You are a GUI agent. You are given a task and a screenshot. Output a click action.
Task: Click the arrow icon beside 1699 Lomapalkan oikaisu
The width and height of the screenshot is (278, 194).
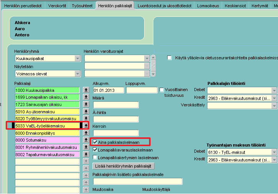point(86,97)
